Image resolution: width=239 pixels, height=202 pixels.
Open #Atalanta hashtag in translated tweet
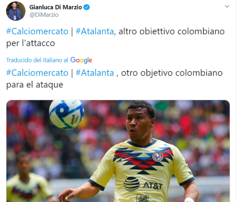pyautogui.click(x=95, y=73)
